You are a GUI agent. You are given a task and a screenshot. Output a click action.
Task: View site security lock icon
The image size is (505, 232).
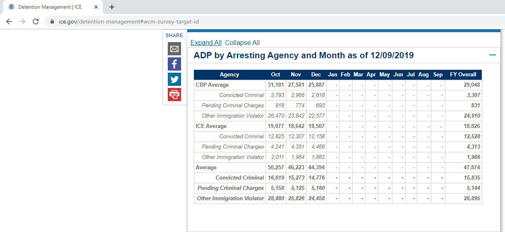coord(52,21)
